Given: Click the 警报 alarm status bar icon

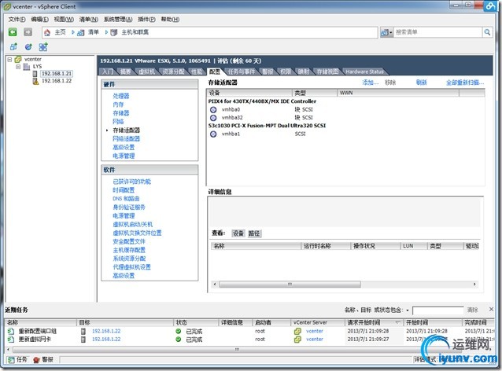Looking at the screenshot, I should coord(36,360).
